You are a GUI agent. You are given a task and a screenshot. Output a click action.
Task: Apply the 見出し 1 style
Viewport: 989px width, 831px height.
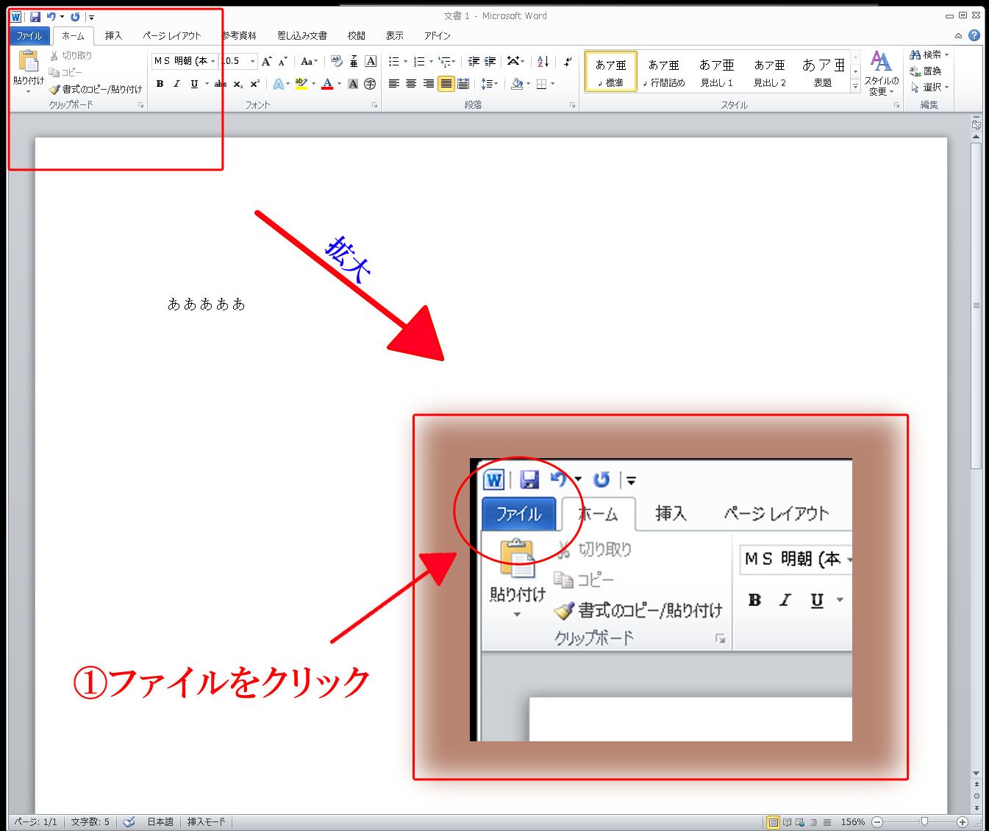(717, 72)
